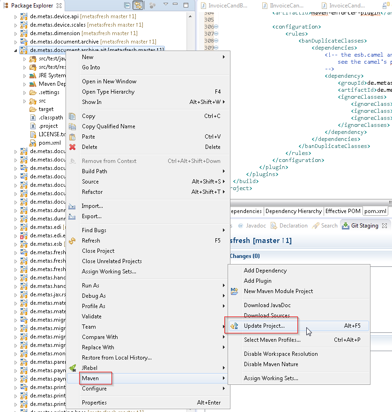Choose Select Maven Profiles...
Viewport: 392px width, 412px height.
coord(299,340)
